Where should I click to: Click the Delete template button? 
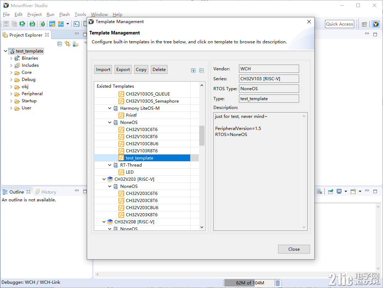pos(159,70)
